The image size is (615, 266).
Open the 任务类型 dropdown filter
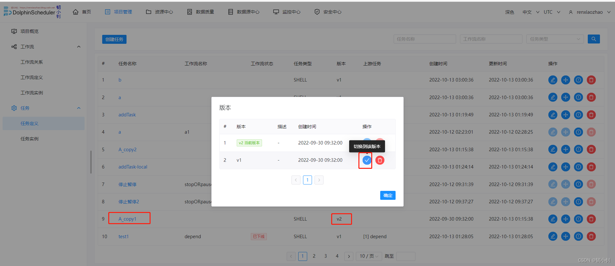555,39
